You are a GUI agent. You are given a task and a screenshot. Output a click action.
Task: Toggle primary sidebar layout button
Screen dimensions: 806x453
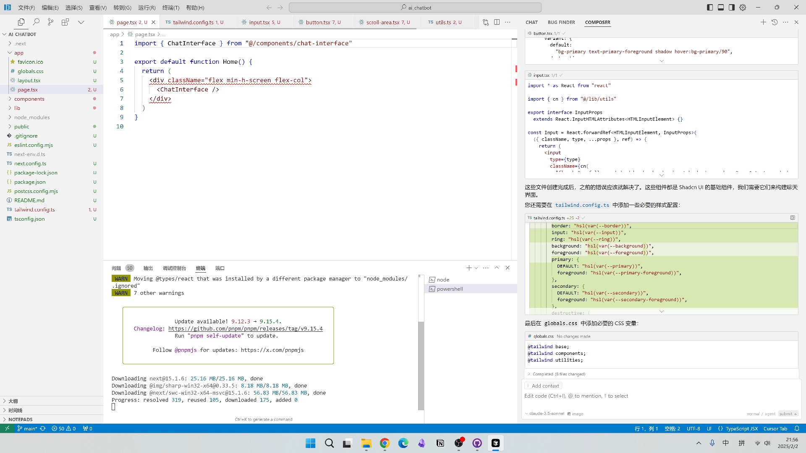tap(710, 8)
